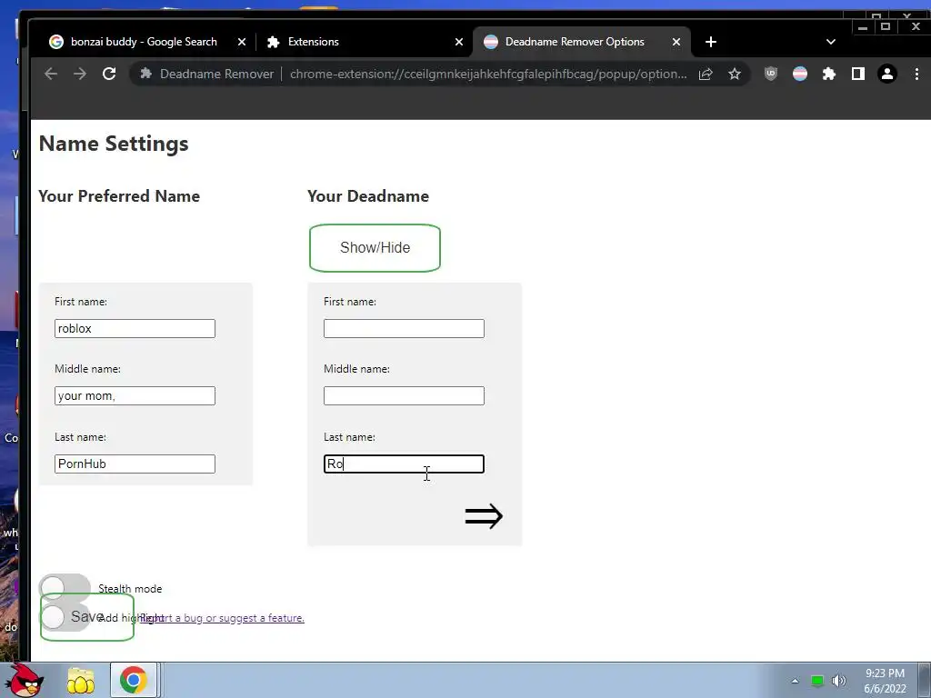Image resolution: width=931 pixels, height=698 pixels.
Task: Click the Your Preferred Name heading
Action: (x=119, y=196)
